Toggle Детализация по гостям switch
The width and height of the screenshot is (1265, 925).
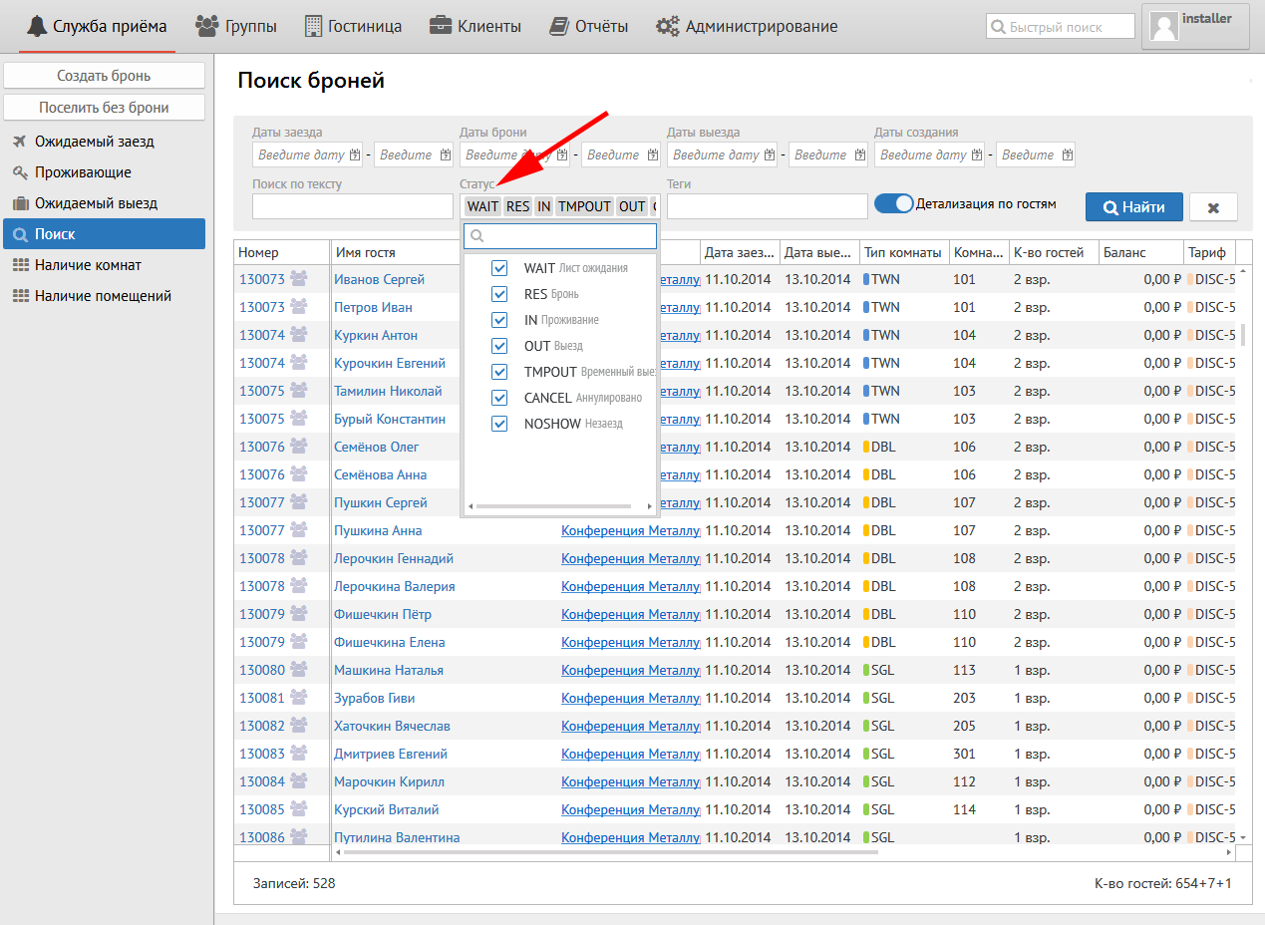[x=893, y=203]
